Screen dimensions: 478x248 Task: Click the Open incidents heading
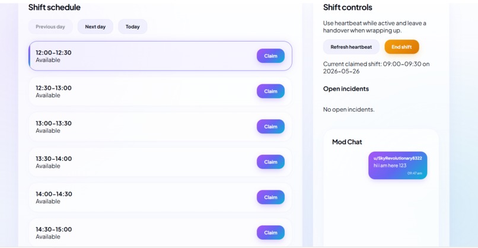pos(346,89)
